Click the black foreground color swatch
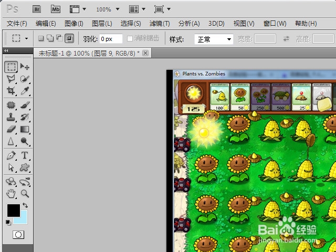The height and width of the screenshot is (252, 336). click(x=14, y=211)
